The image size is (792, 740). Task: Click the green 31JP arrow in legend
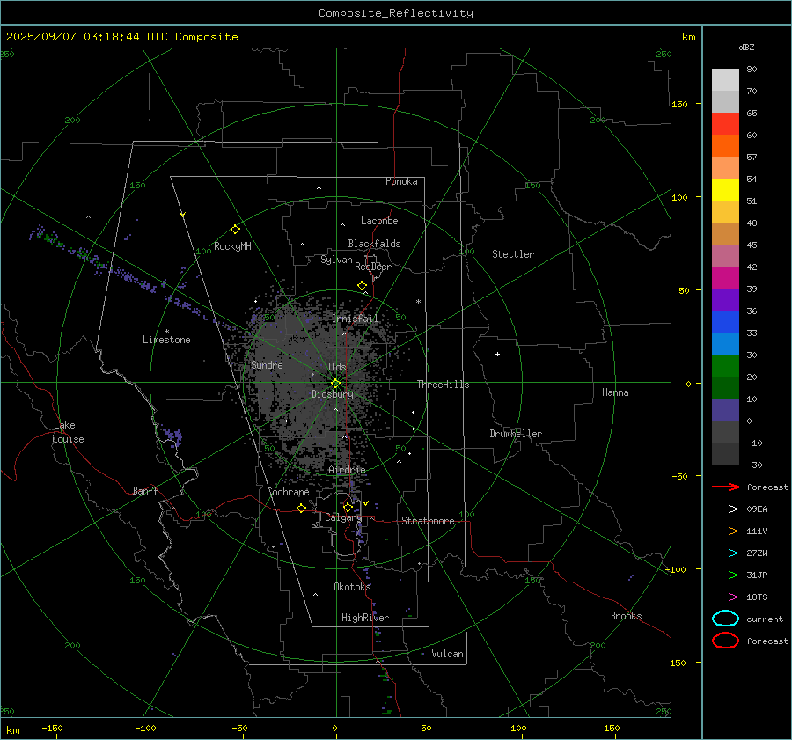pyautogui.click(x=725, y=575)
